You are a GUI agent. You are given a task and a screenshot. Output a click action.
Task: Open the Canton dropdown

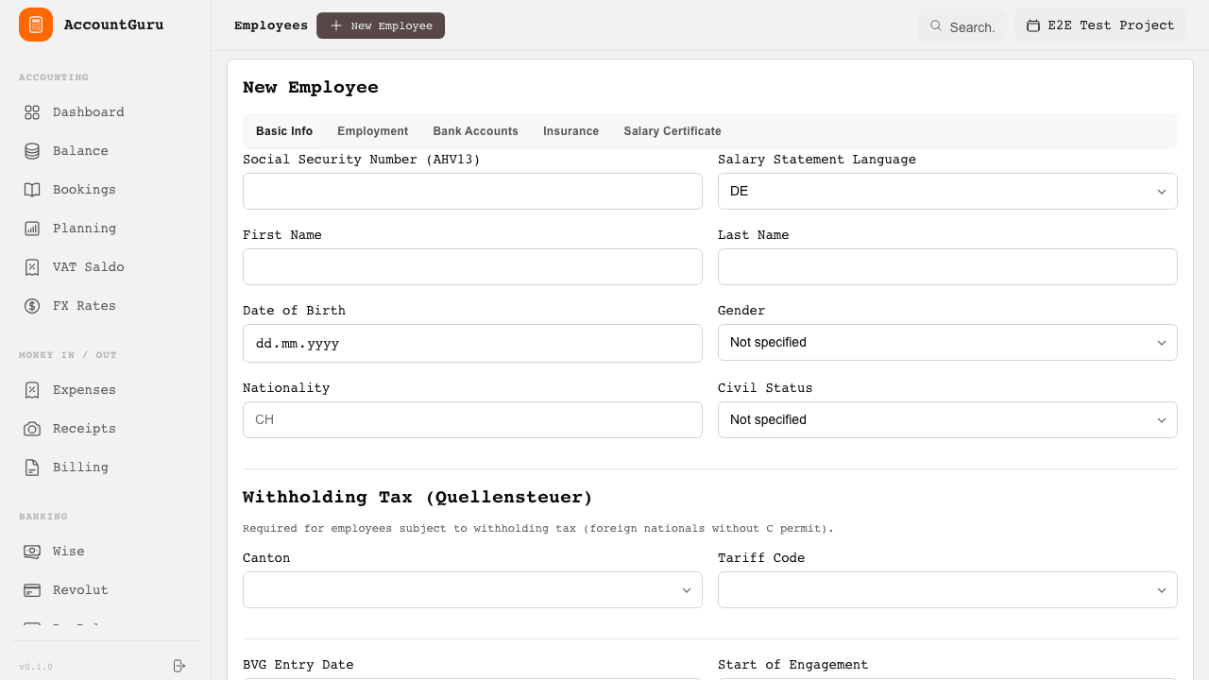(472, 590)
